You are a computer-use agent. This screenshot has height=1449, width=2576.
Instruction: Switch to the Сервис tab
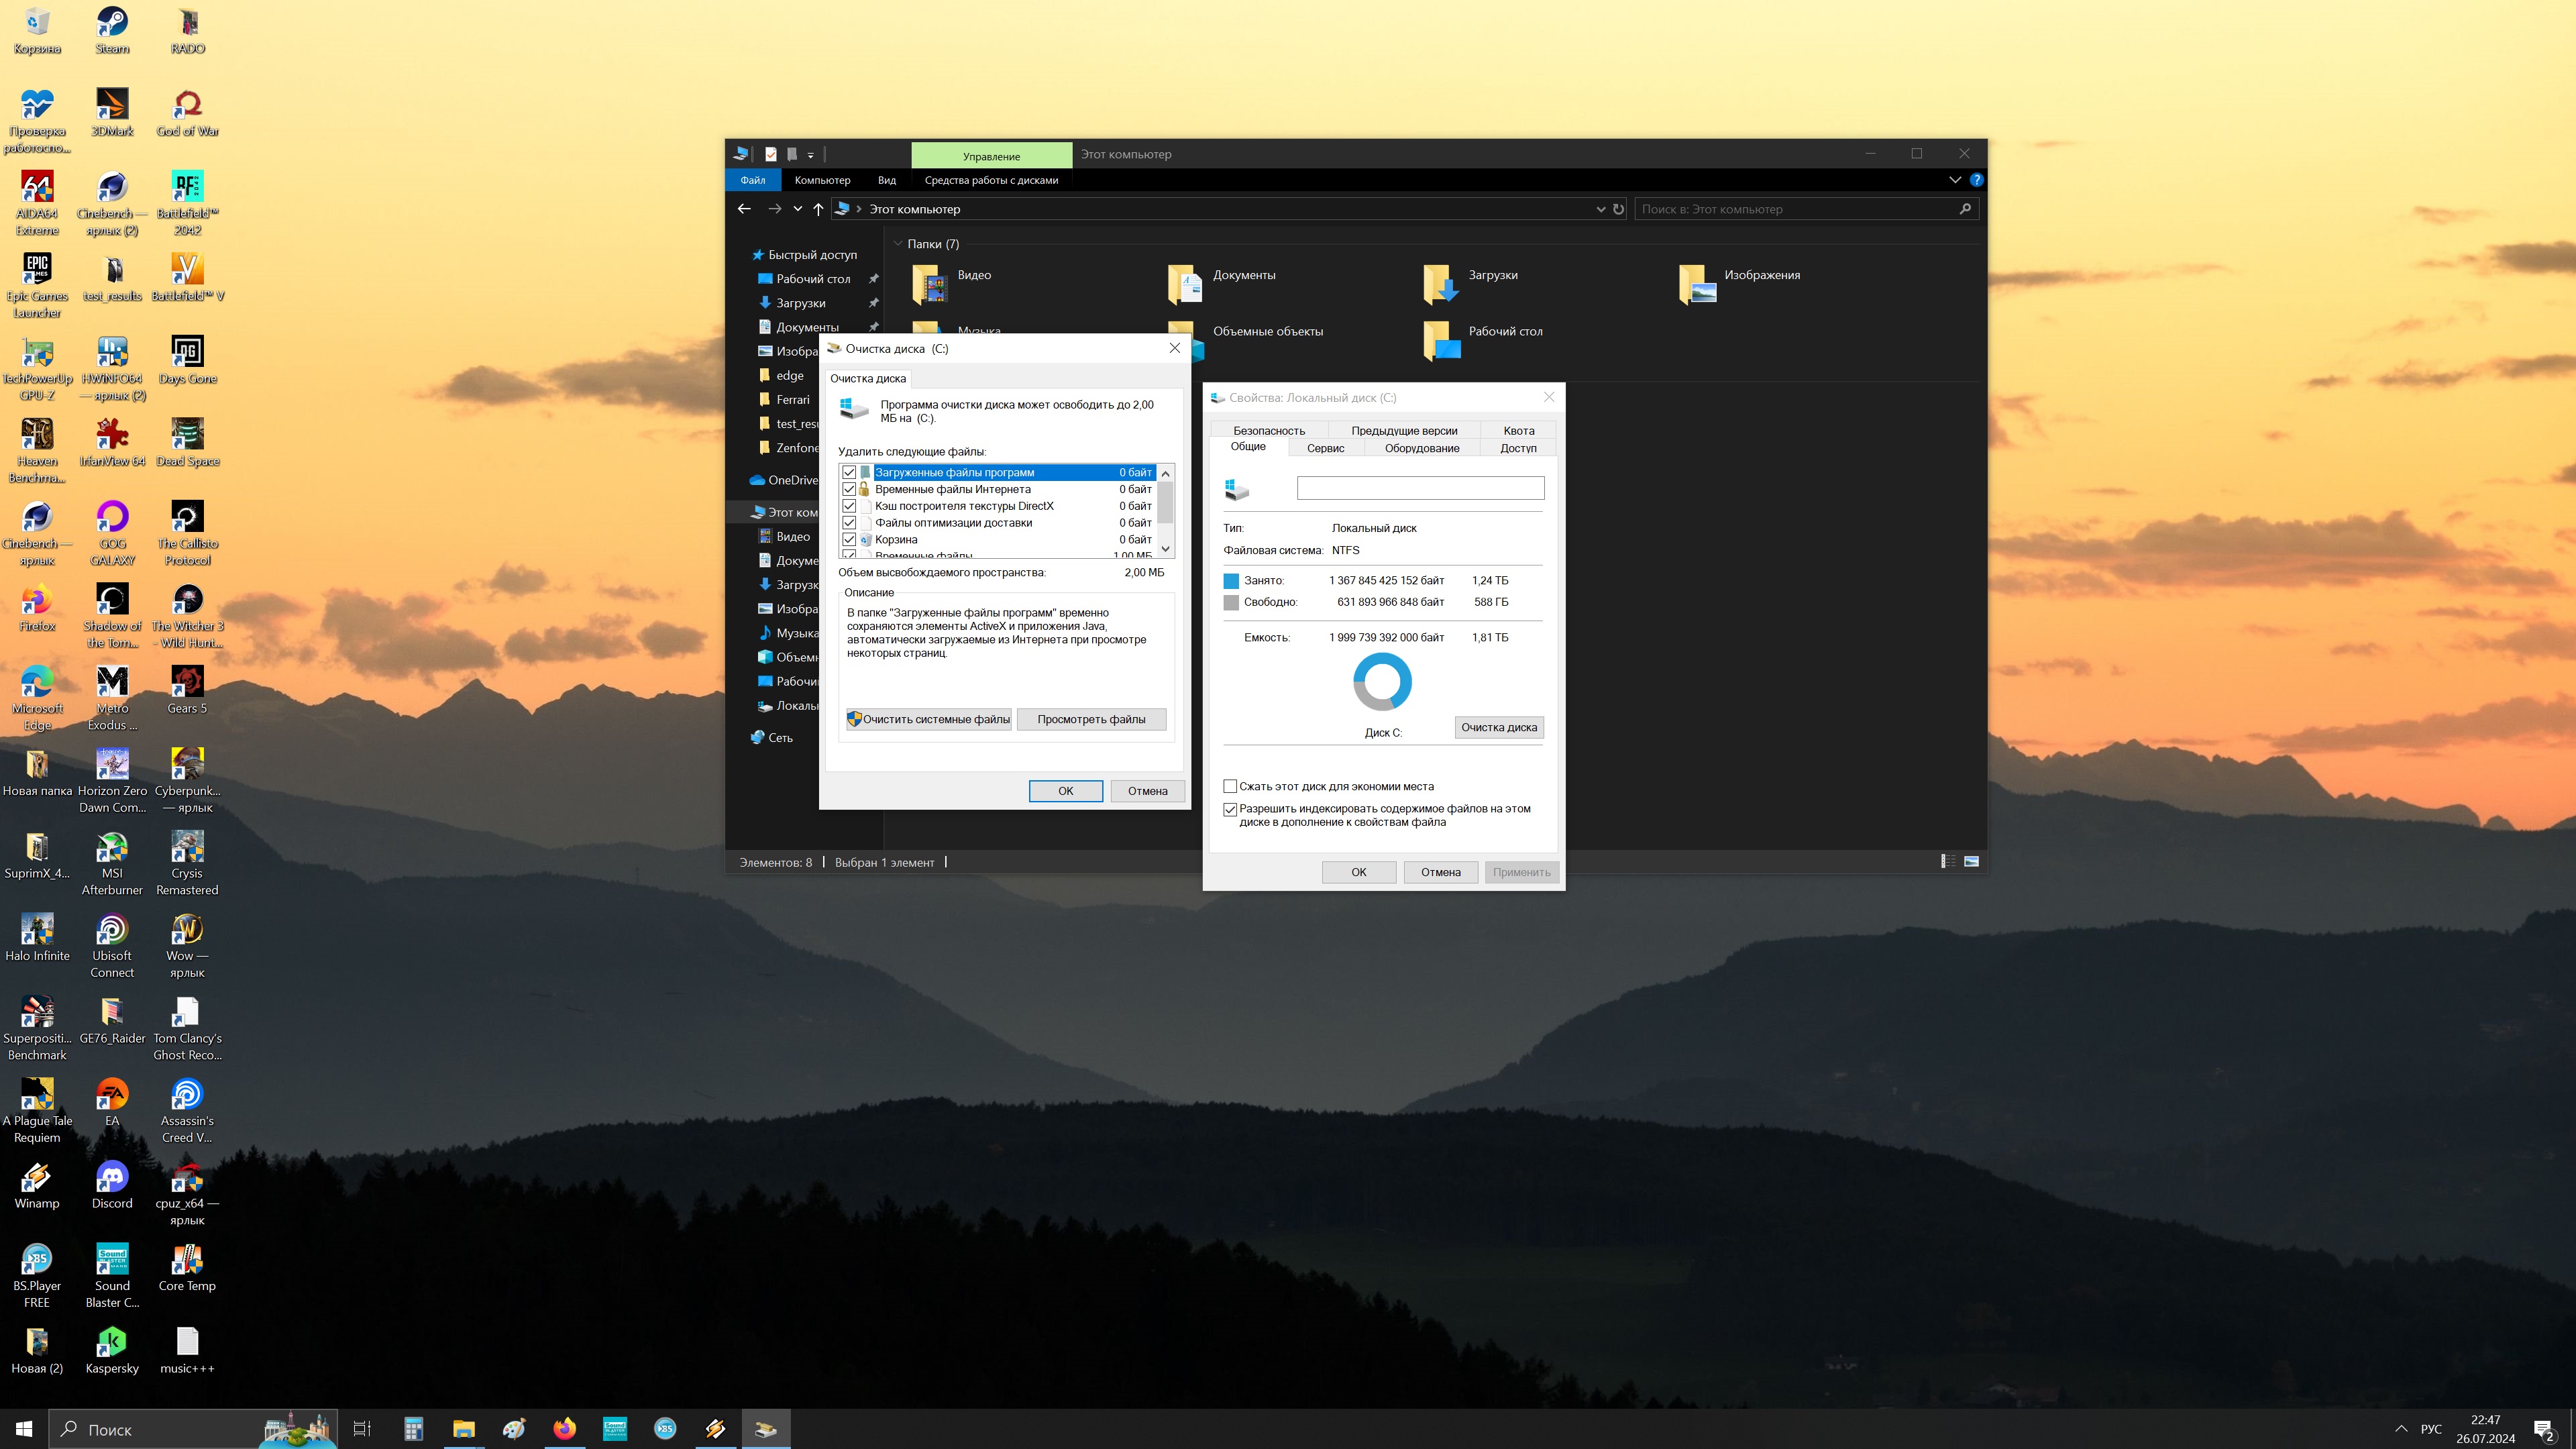(1325, 448)
